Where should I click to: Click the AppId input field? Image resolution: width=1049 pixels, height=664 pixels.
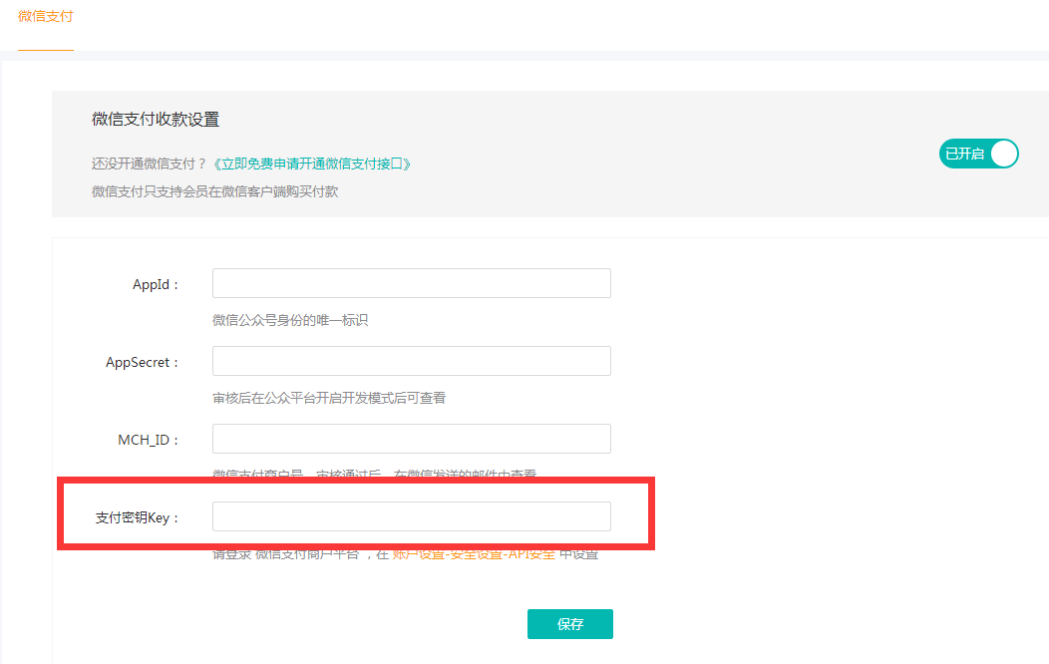(411, 283)
